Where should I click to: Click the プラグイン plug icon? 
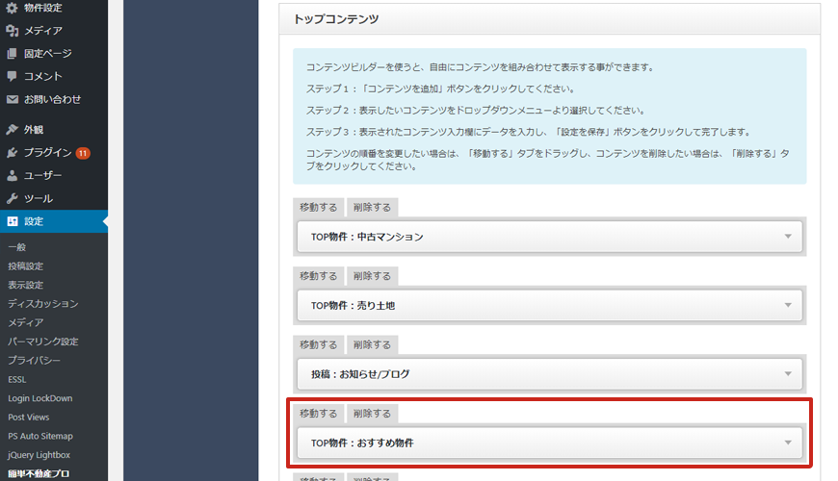click(12, 153)
